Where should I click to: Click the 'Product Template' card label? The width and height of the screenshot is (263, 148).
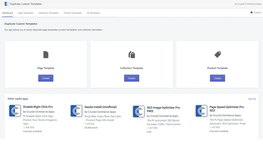tap(218, 68)
